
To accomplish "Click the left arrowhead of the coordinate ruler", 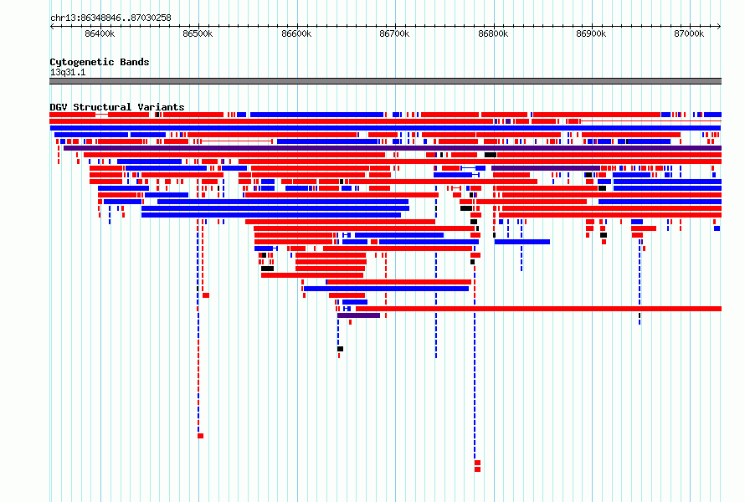I will 52,27.
